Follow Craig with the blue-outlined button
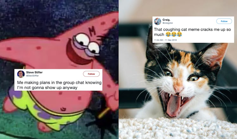The height and width of the screenshot is (139, 237). (224, 21)
